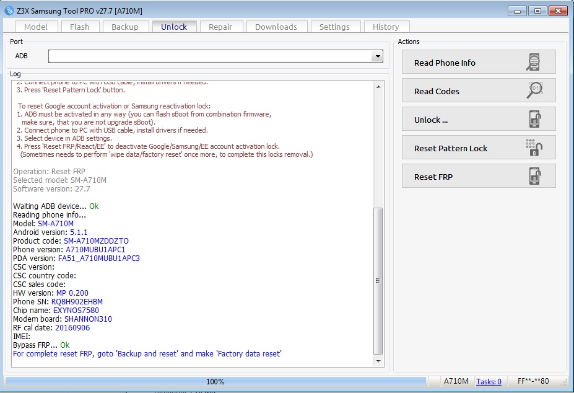The width and height of the screenshot is (574, 393).
Task: Click modem board SHANNON310
Action: tap(88, 319)
